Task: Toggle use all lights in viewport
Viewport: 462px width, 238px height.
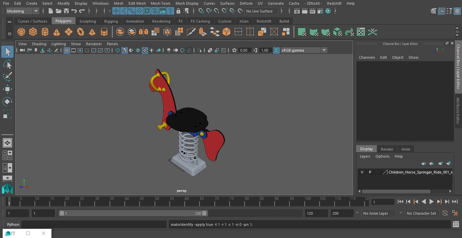Action: coord(152,50)
